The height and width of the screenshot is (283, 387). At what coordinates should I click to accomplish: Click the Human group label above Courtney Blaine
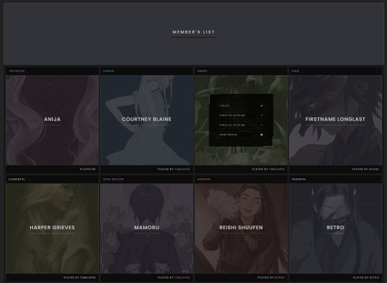pyautogui.click(x=109, y=71)
